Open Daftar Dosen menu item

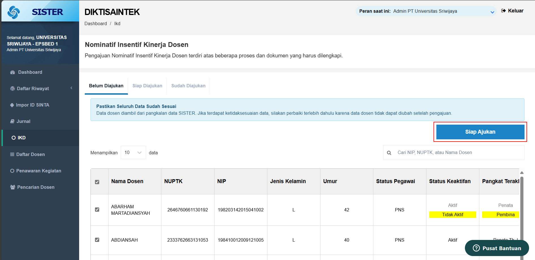(40, 155)
